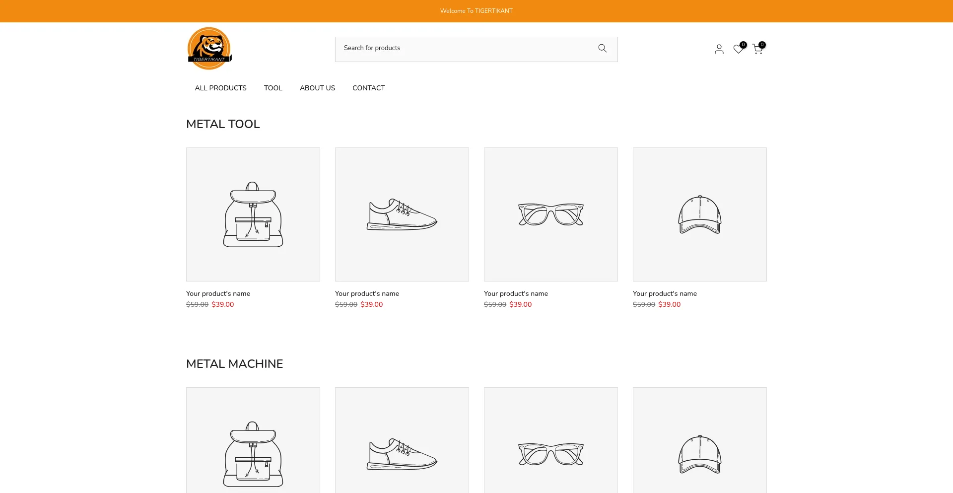Go to the TOOL menu item
Image resolution: width=953 pixels, height=493 pixels.
tap(273, 88)
